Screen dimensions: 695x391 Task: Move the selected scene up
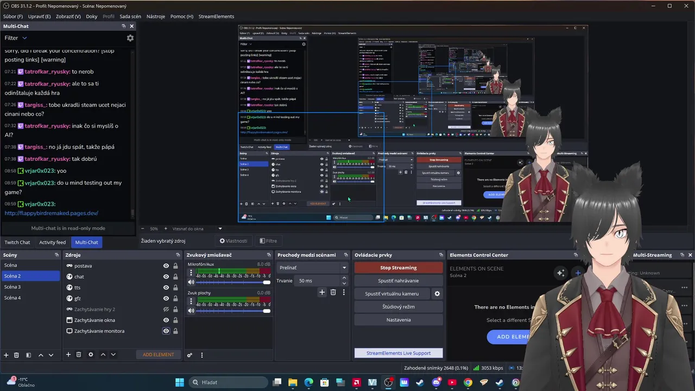(x=41, y=355)
